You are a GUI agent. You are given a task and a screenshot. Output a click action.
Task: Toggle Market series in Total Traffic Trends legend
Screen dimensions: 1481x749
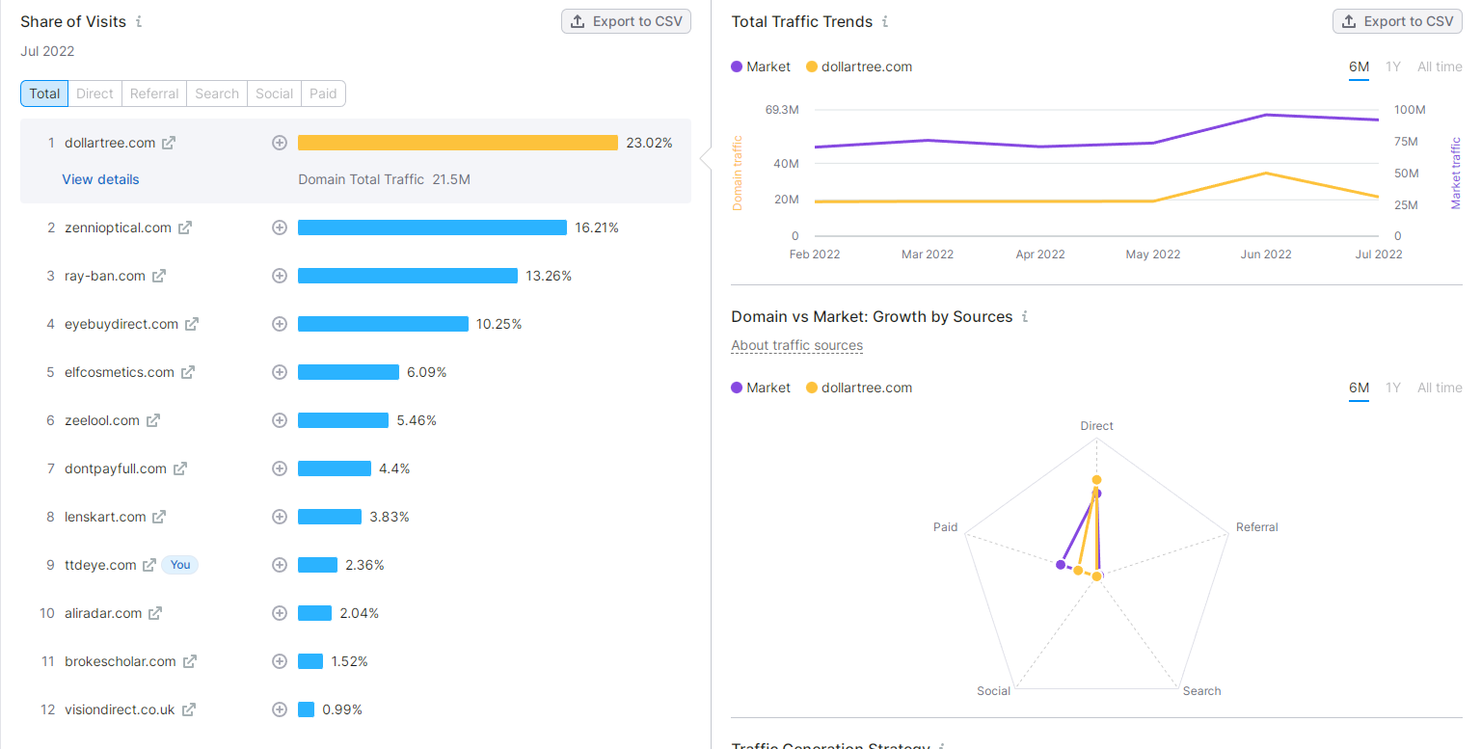(761, 67)
